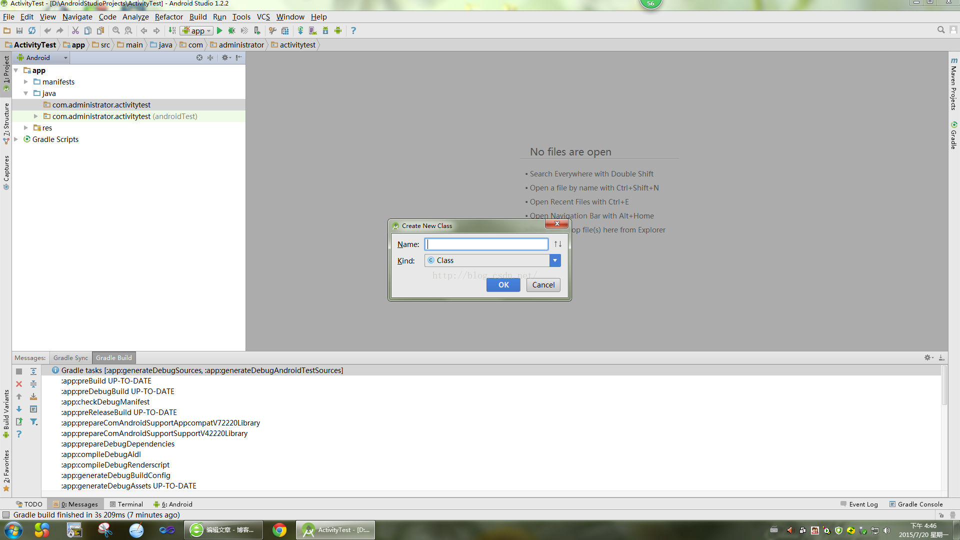Open Android Device Monitor icon
Screen dimensions: 960x540
pos(338,30)
